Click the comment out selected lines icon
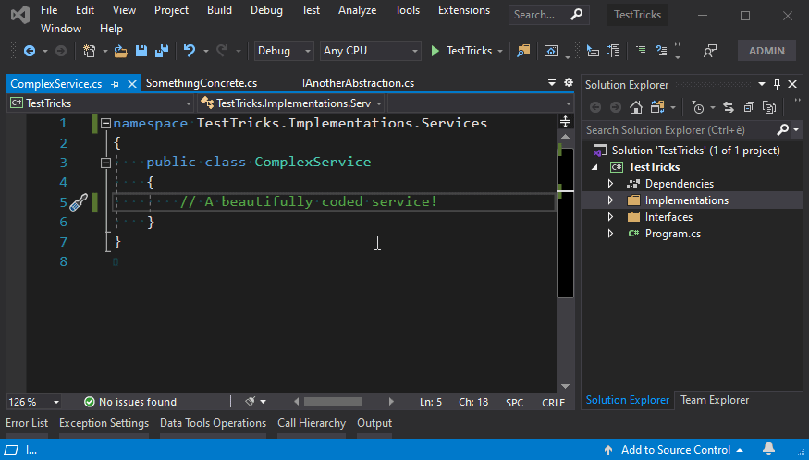This screenshot has width=809, height=460. tap(641, 51)
